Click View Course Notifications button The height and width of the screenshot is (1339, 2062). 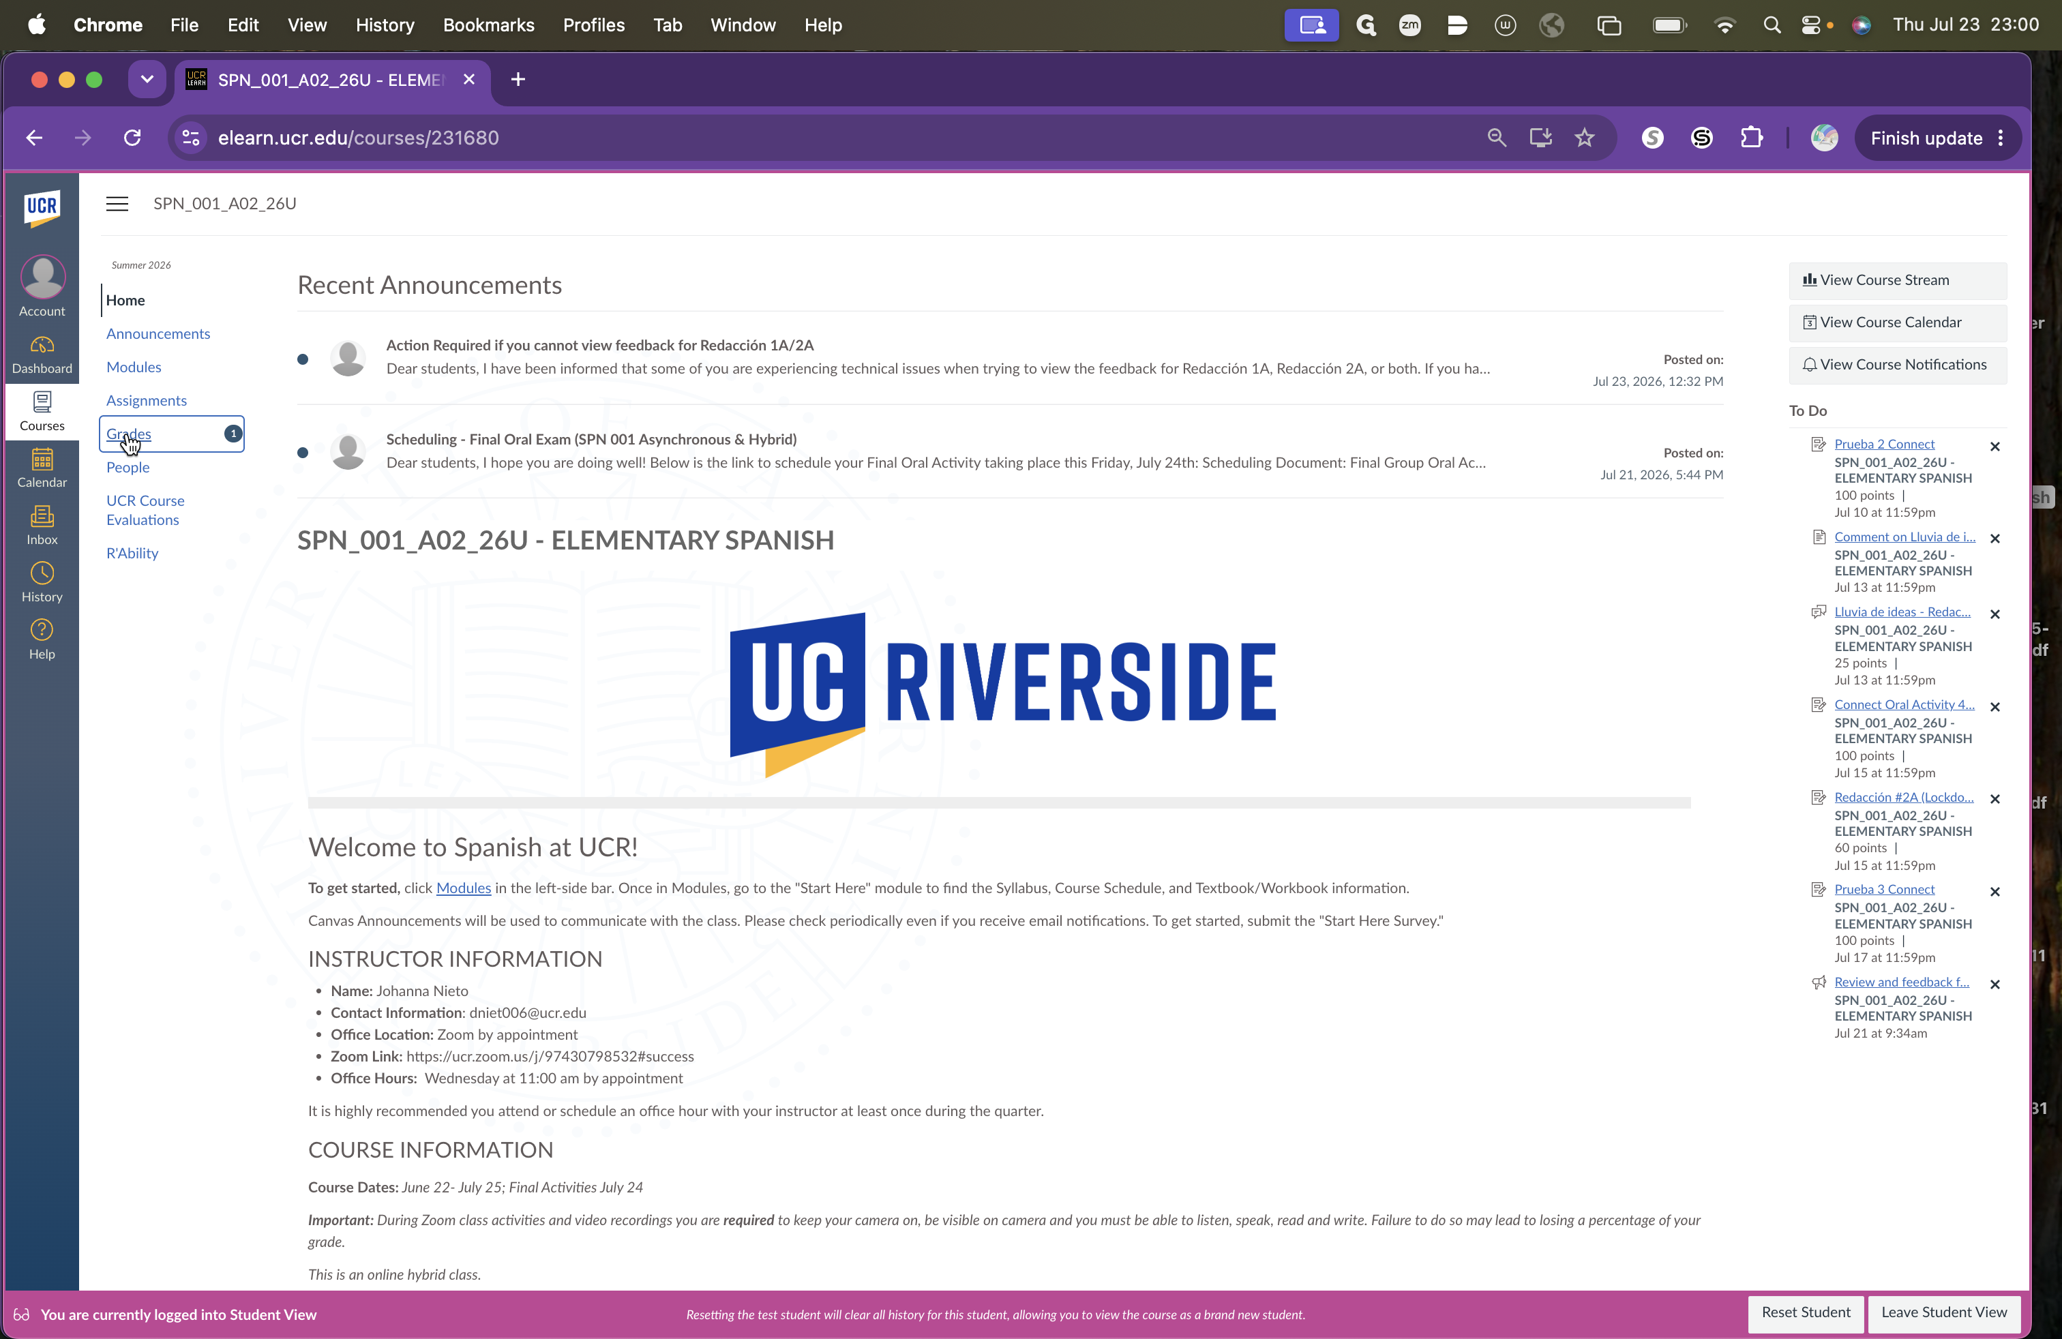click(1898, 365)
